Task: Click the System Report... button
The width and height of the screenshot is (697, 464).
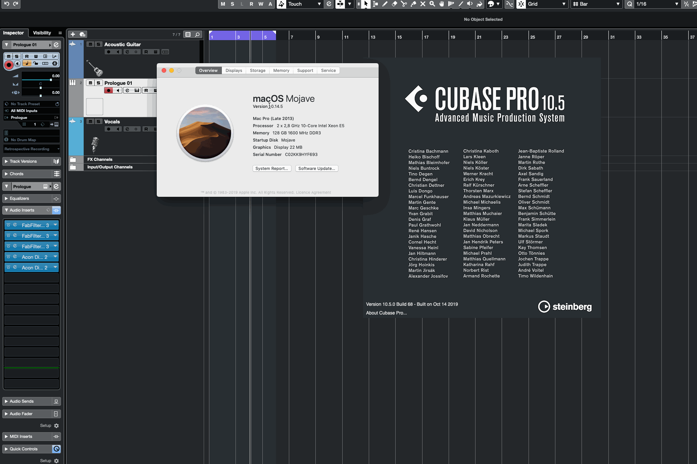Action: tap(271, 168)
